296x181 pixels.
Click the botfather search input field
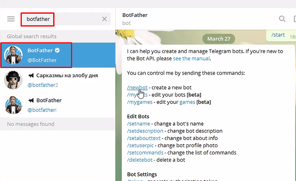point(66,19)
